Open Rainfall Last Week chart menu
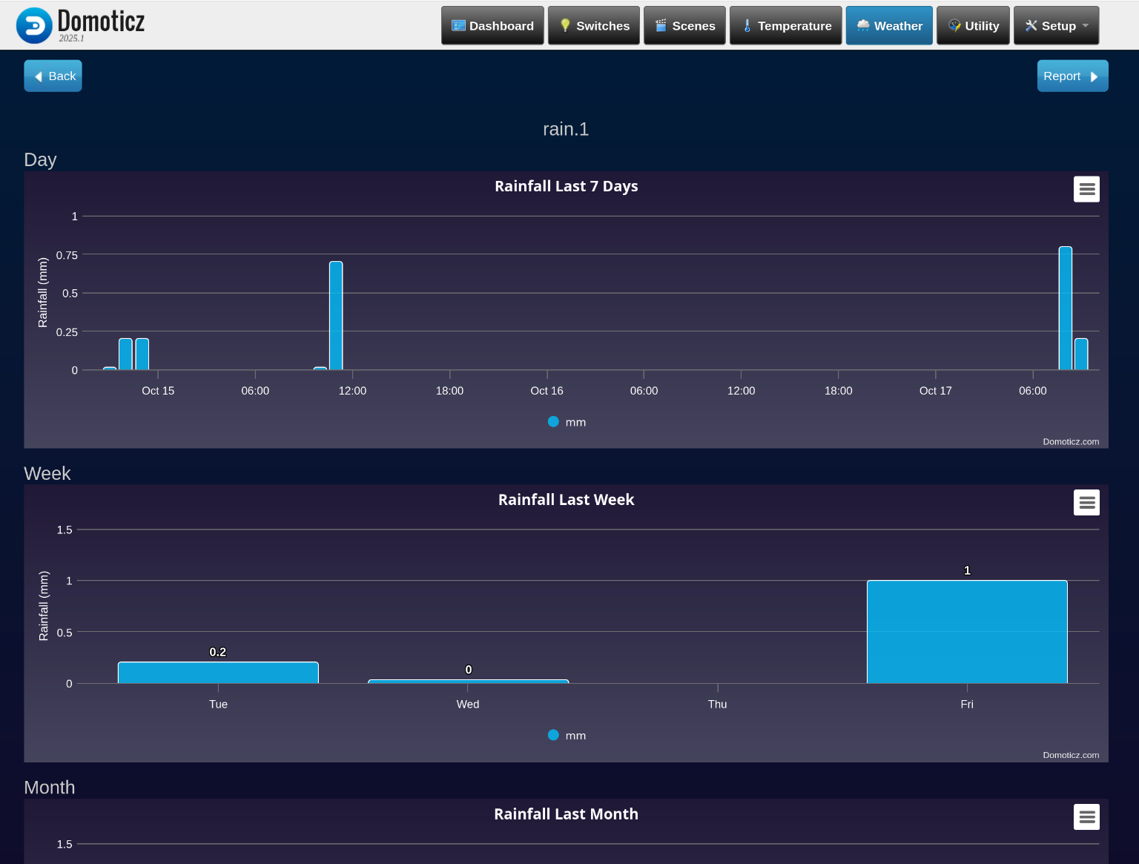 [1086, 503]
